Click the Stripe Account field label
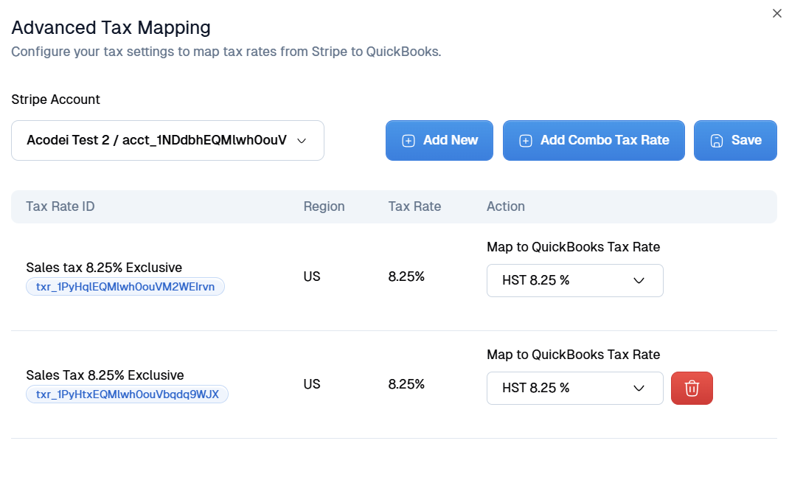789x480 pixels. 55,100
